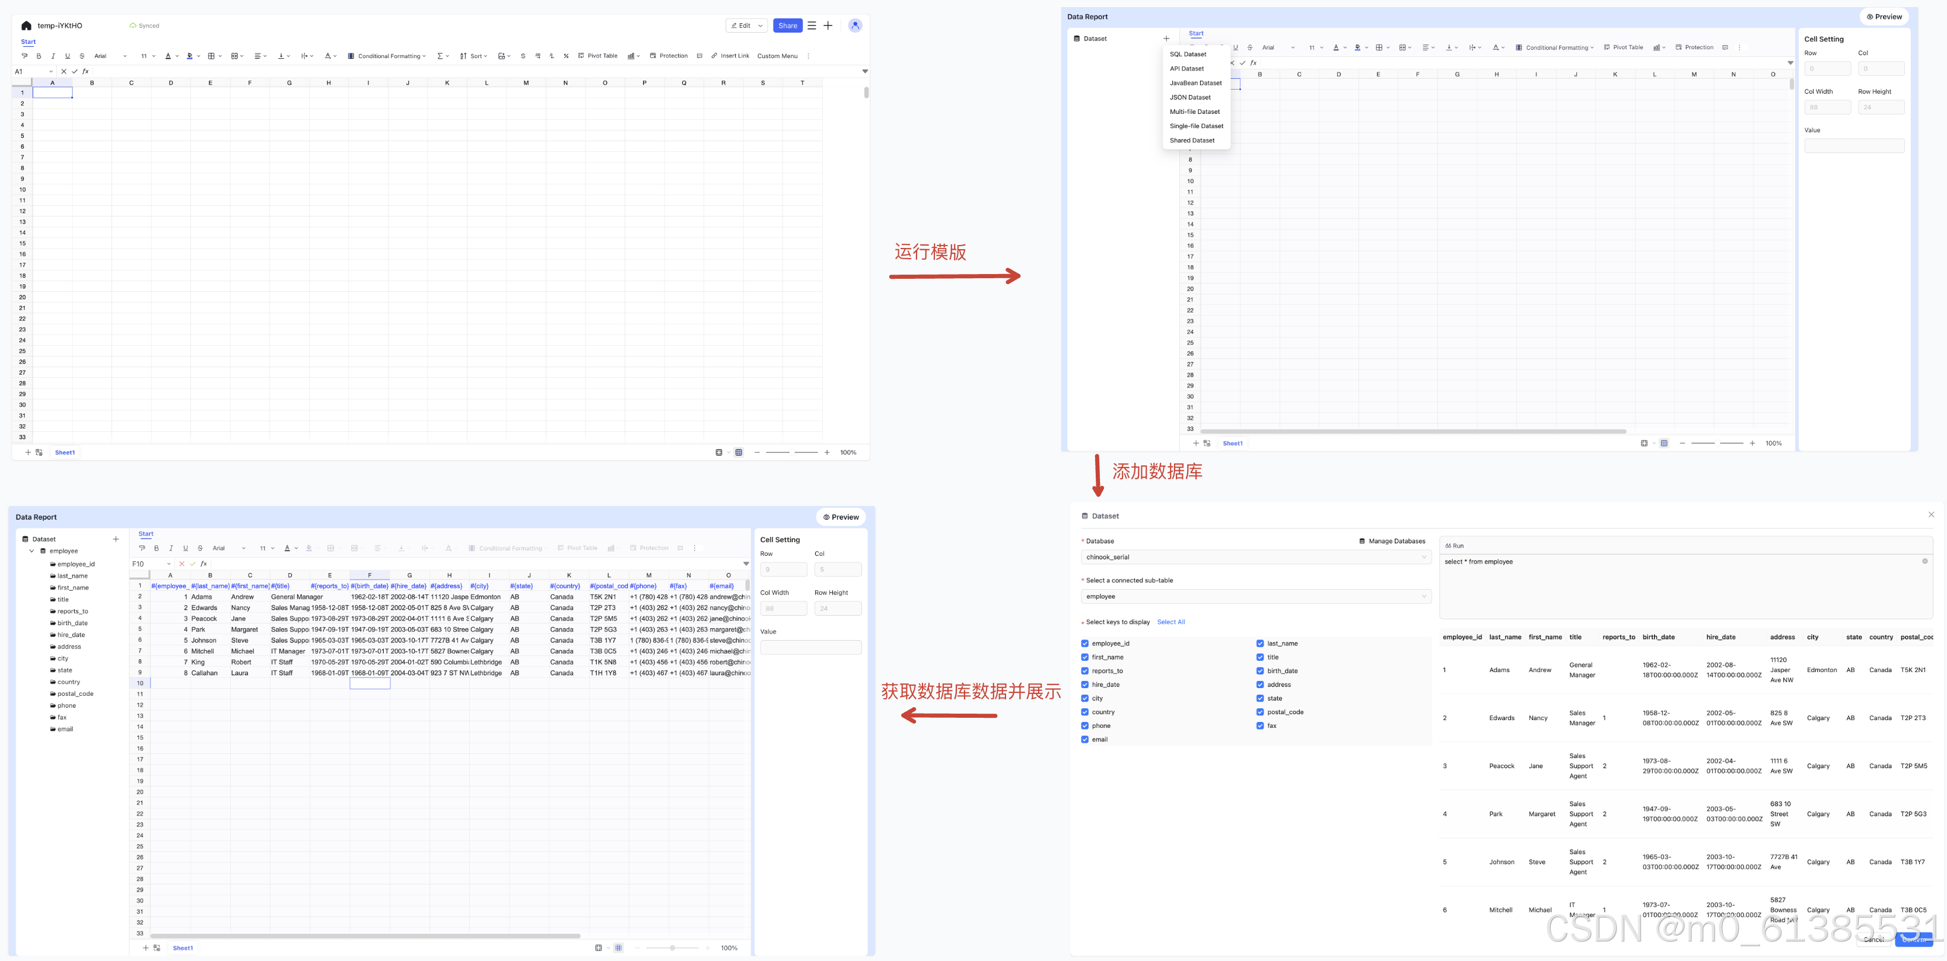Open the hamburger menu next to Share
This screenshot has height=961, width=1947.
(x=812, y=26)
